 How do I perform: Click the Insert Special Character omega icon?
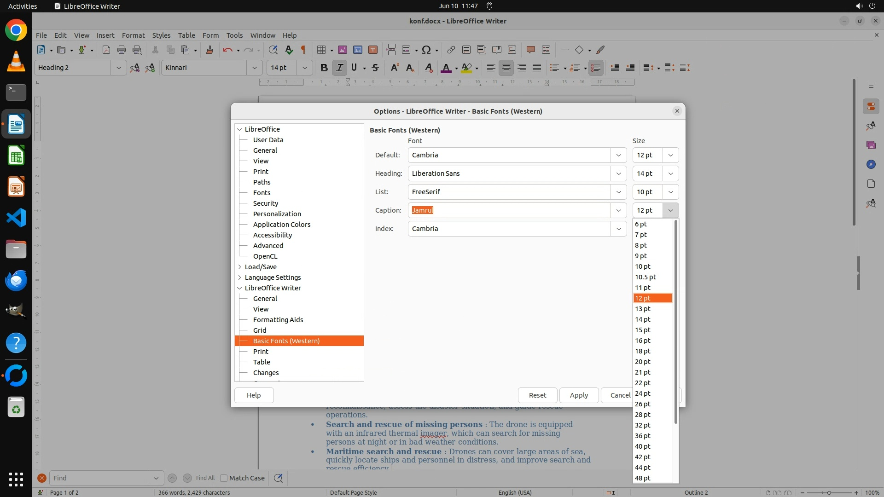[x=426, y=50]
